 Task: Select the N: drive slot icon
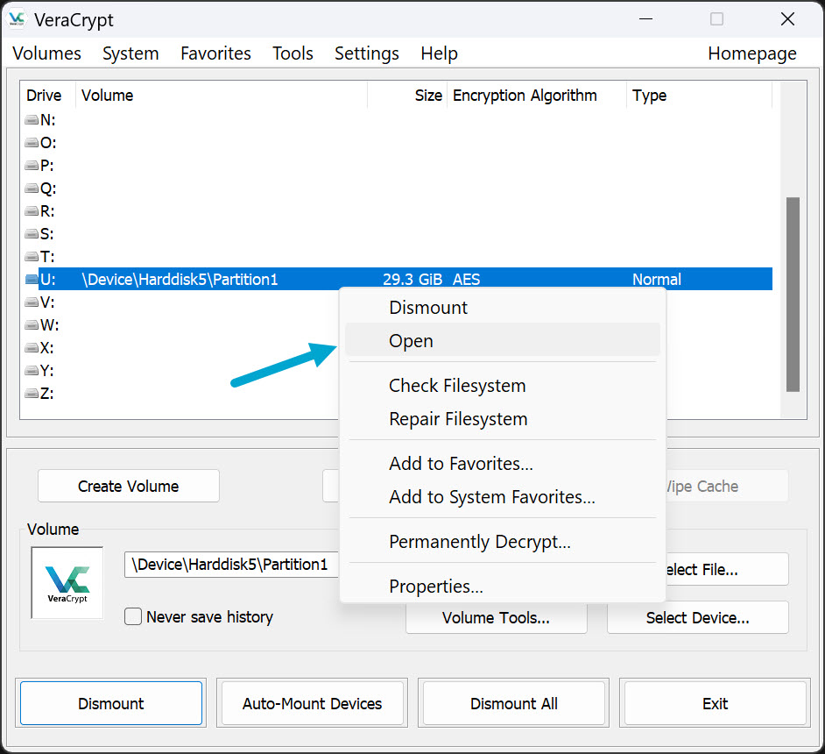click(x=32, y=120)
